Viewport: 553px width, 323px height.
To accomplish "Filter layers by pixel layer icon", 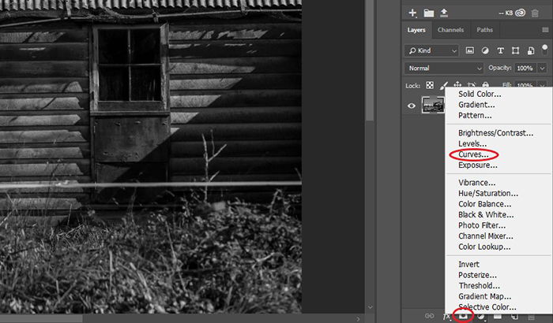I will click(470, 50).
